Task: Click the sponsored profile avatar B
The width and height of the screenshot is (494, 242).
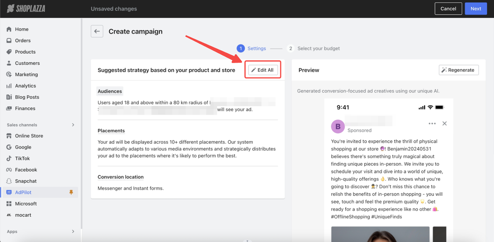Action: 338,126
